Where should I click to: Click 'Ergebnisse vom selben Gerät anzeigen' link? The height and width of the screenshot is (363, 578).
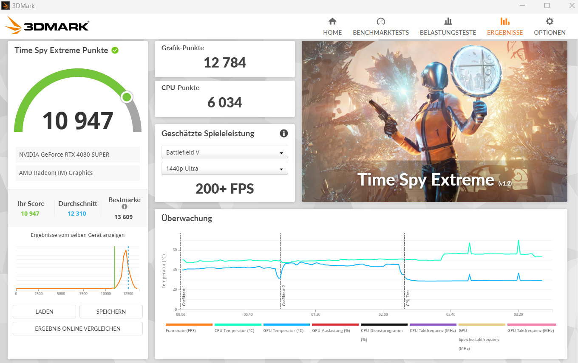click(x=78, y=235)
